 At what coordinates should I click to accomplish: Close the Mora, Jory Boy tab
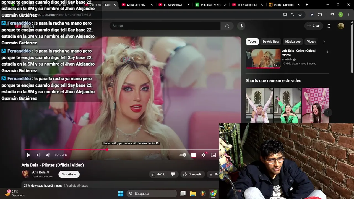152,5
